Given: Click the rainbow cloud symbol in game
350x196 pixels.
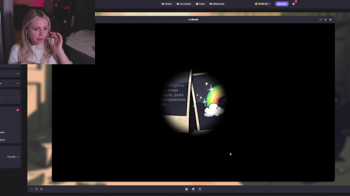Looking at the screenshot, I should pos(215,101).
